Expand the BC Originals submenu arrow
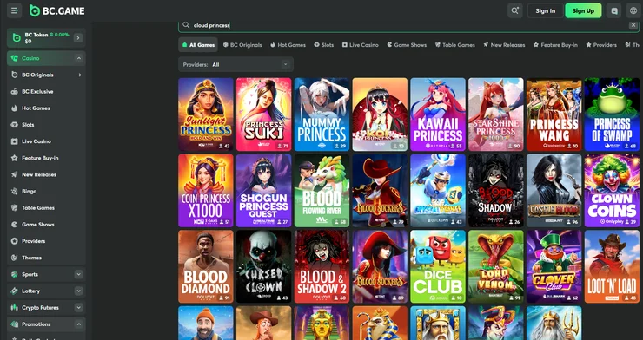The width and height of the screenshot is (643, 340). (x=80, y=75)
